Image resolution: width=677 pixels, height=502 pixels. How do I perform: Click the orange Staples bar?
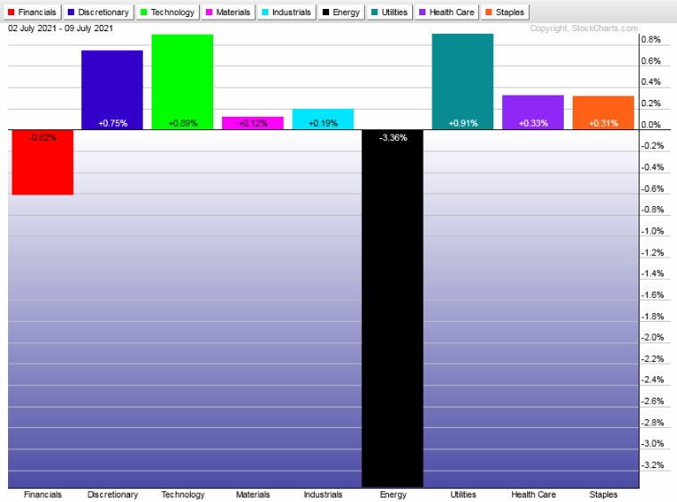point(603,112)
